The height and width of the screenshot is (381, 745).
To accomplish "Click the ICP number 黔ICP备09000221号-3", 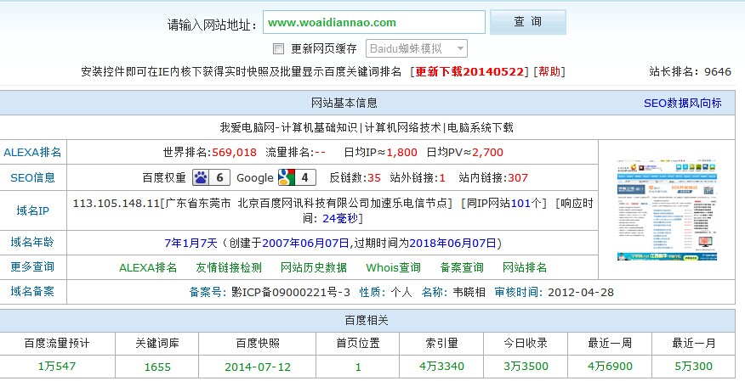I will (x=291, y=293).
